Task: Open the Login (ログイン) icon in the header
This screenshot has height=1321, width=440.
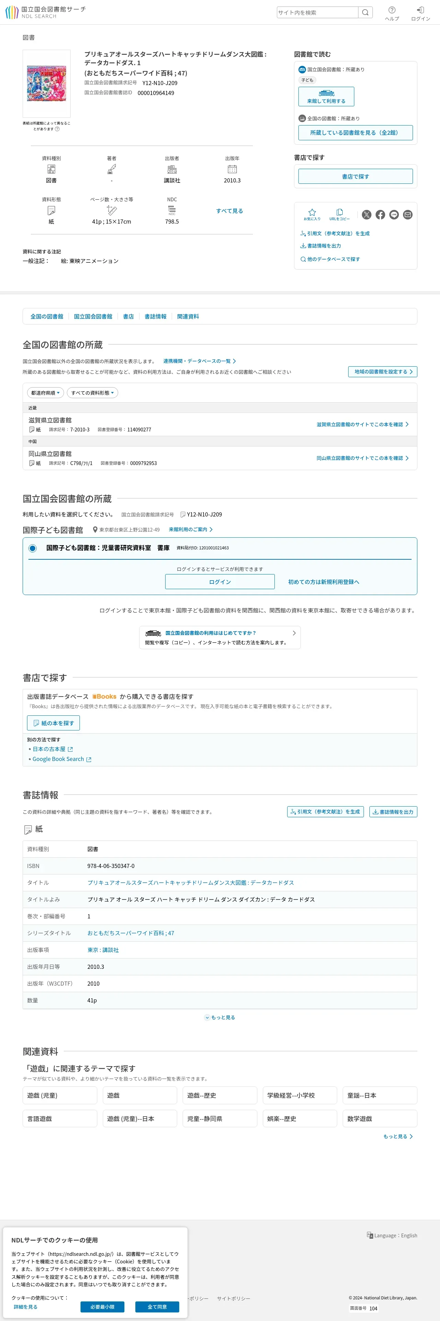Action: click(x=420, y=13)
